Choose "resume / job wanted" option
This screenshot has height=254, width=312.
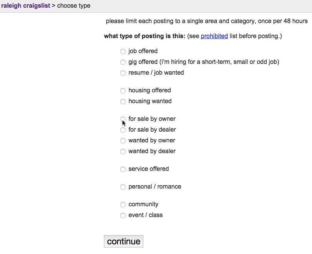coord(122,73)
